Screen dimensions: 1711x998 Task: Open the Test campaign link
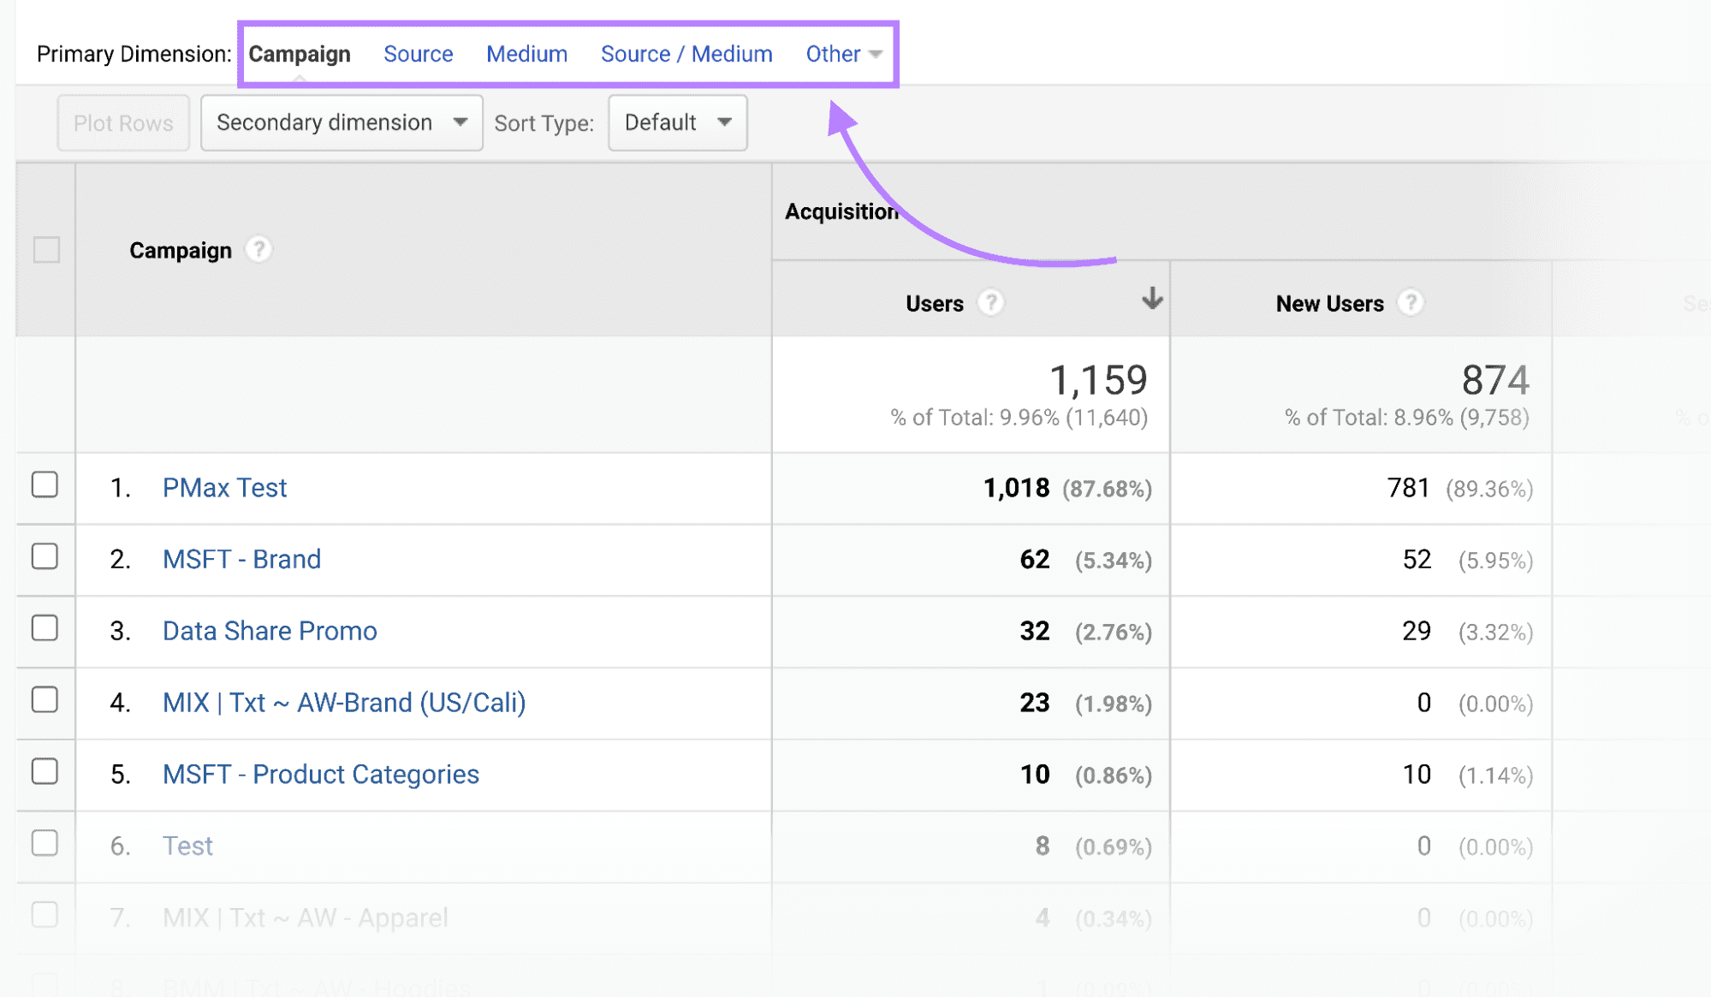coord(187,847)
